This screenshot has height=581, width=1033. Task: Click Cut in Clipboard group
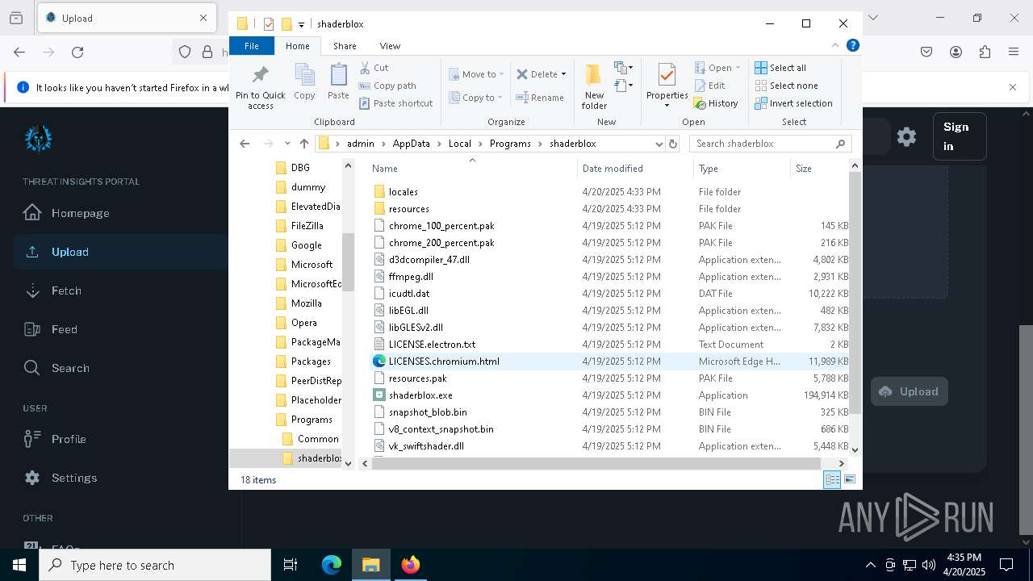point(374,68)
